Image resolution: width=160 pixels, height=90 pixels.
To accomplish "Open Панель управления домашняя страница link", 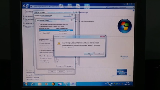I will point(29,12).
